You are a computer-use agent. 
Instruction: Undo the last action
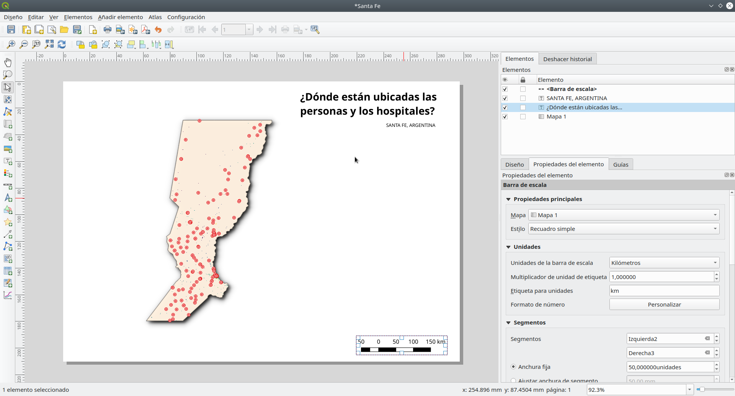pyautogui.click(x=158, y=29)
